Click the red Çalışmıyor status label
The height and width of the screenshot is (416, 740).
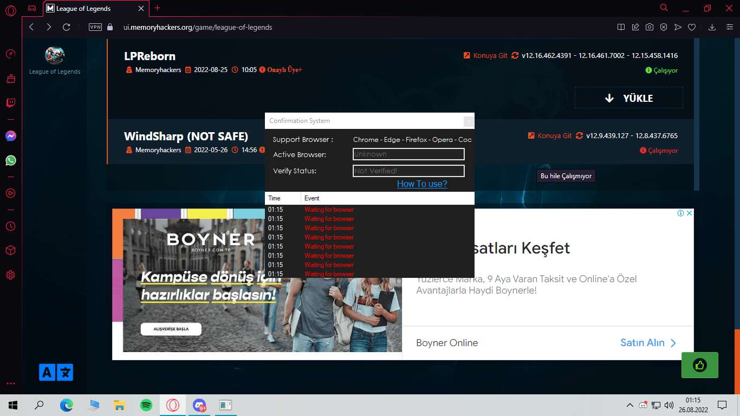point(659,151)
